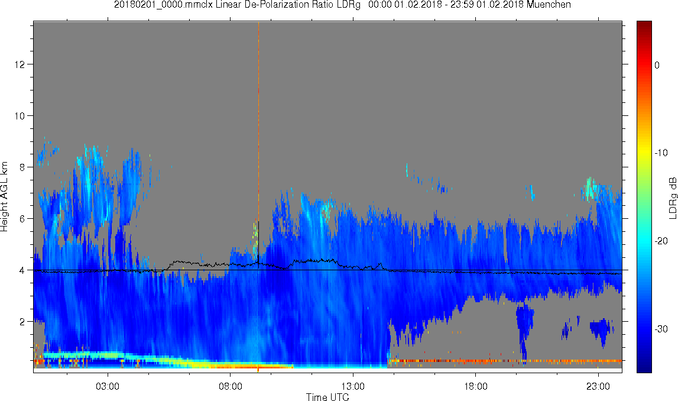Click the colorbar value label -10
This screenshot has width=678, height=401.
point(661,153)
